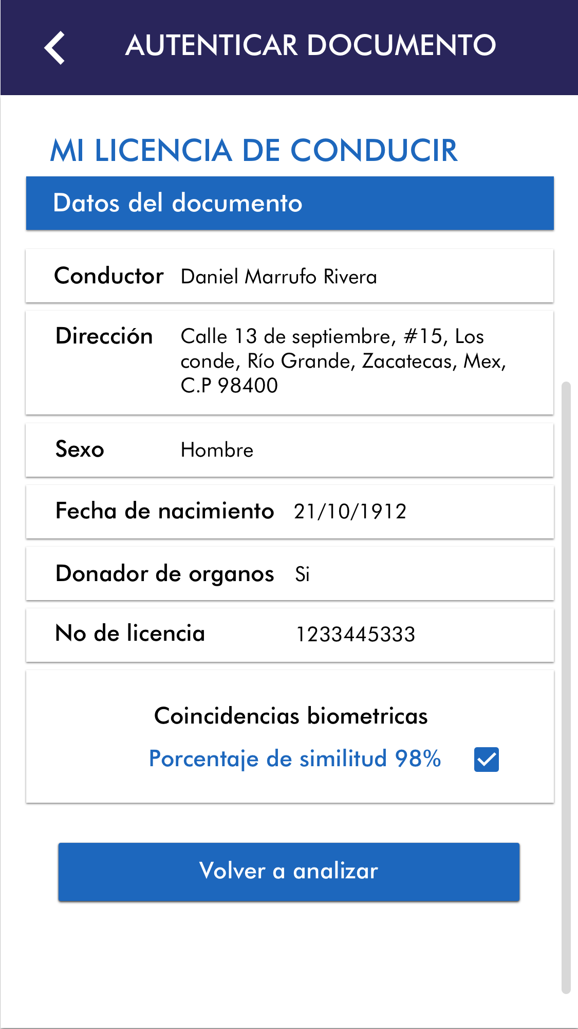
Task: Click the Porcentaje de similitud 98% text
Action: [x=295, y=759]
